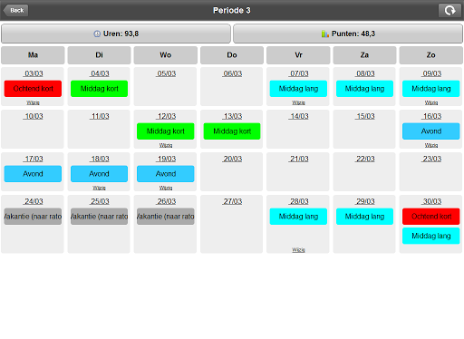The image size is (464, 339).
Task: Open the Avond shift on 16/03
Action: pyautogui.click(x=431, y=131)
